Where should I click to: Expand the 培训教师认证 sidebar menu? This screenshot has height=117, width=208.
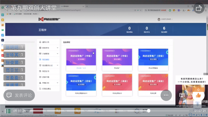click(x=48, y=65)
